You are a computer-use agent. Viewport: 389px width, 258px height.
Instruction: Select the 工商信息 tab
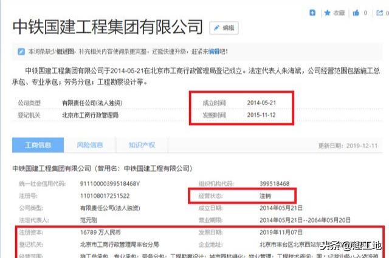pyautogui.click(x=38, y=145)
